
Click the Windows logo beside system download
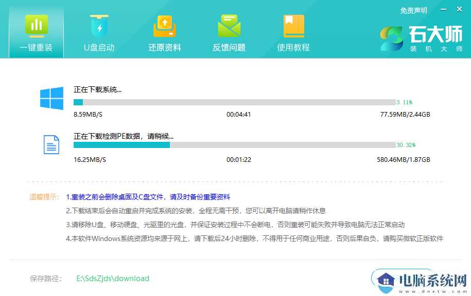51,98
